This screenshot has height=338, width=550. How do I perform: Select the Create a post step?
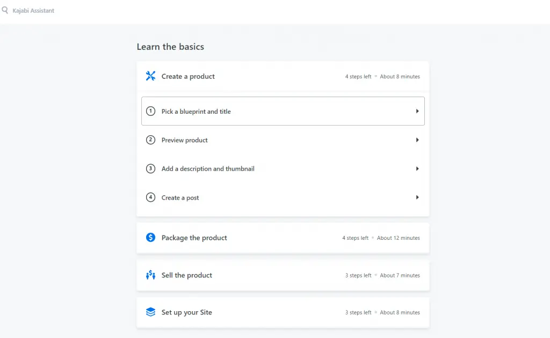[180, 197]
